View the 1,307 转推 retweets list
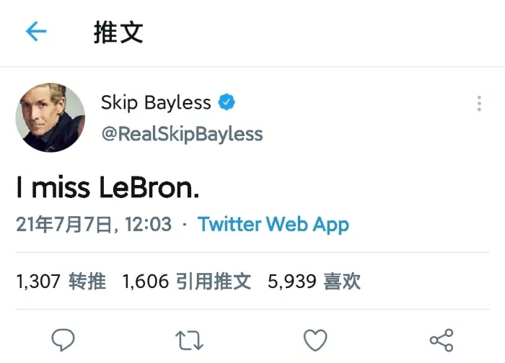 (61, 281)
